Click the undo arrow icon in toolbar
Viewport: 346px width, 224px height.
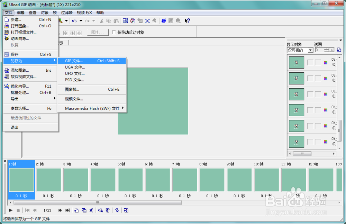pyautogui.click(x=74, y=21)
